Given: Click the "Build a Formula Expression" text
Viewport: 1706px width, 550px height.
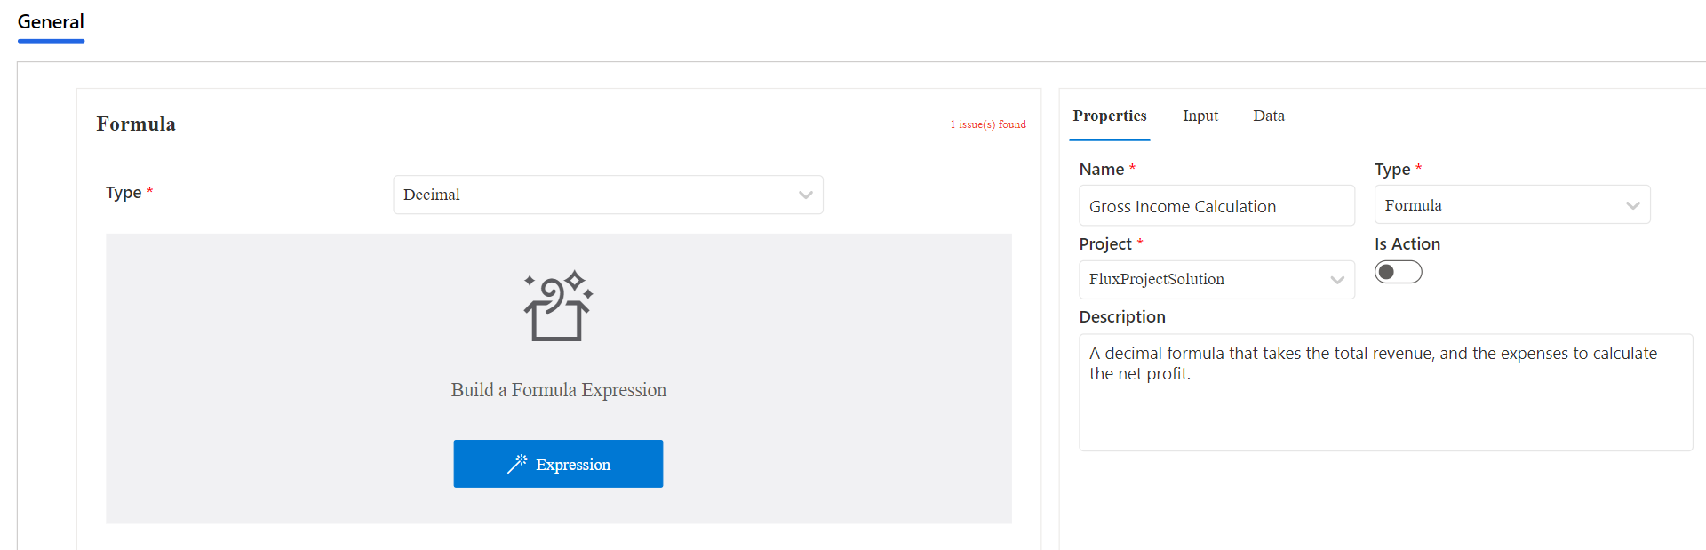Looking at the screenshot, I should point(558,390).
